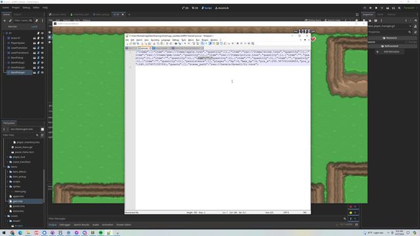Switch to 2D workspace
This screenshot has width=420, height=236.
pos(185,8)
